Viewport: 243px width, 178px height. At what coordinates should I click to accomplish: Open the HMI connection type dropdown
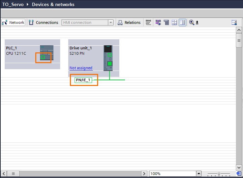pyautogui.click(x=111, y=23)
